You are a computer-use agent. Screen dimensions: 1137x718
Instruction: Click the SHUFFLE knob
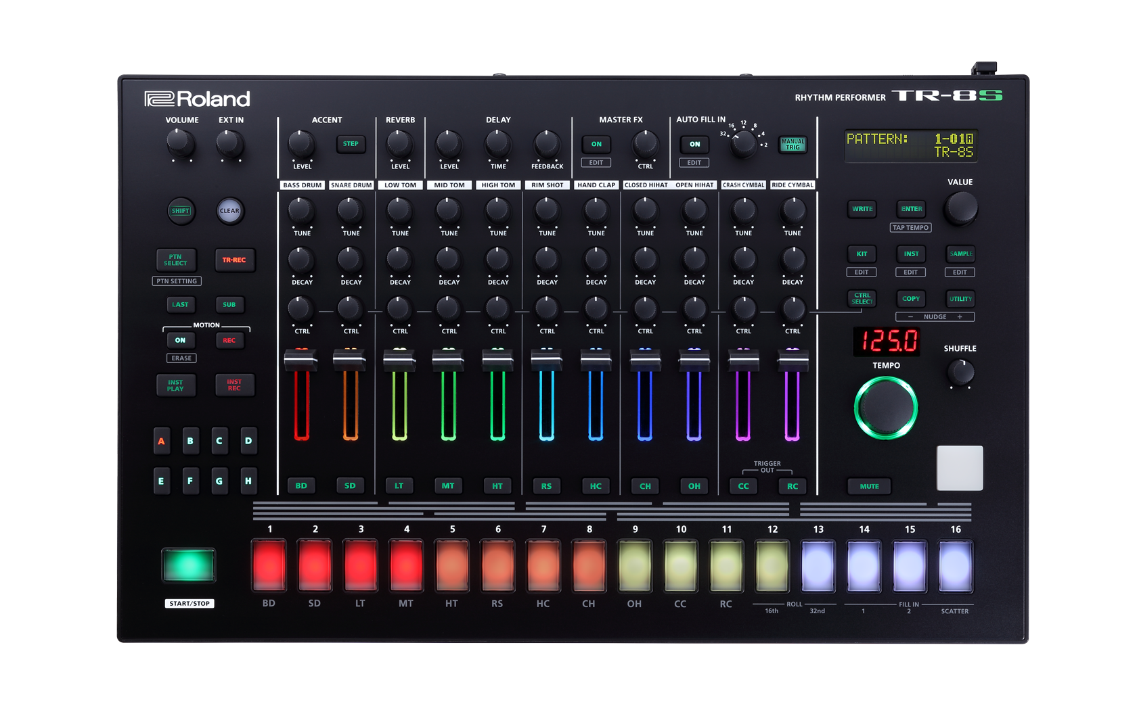[960, 373]
